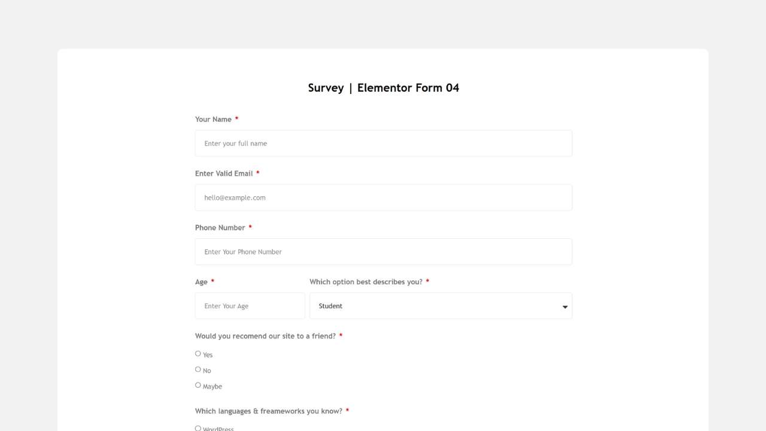Click the red asterisk next to Phone Number

point(250,227)
